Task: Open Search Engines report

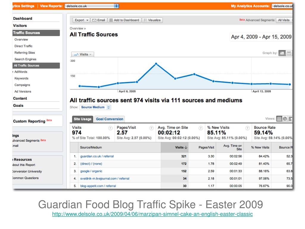Action: pyautogui.click(x=25, y=59)
